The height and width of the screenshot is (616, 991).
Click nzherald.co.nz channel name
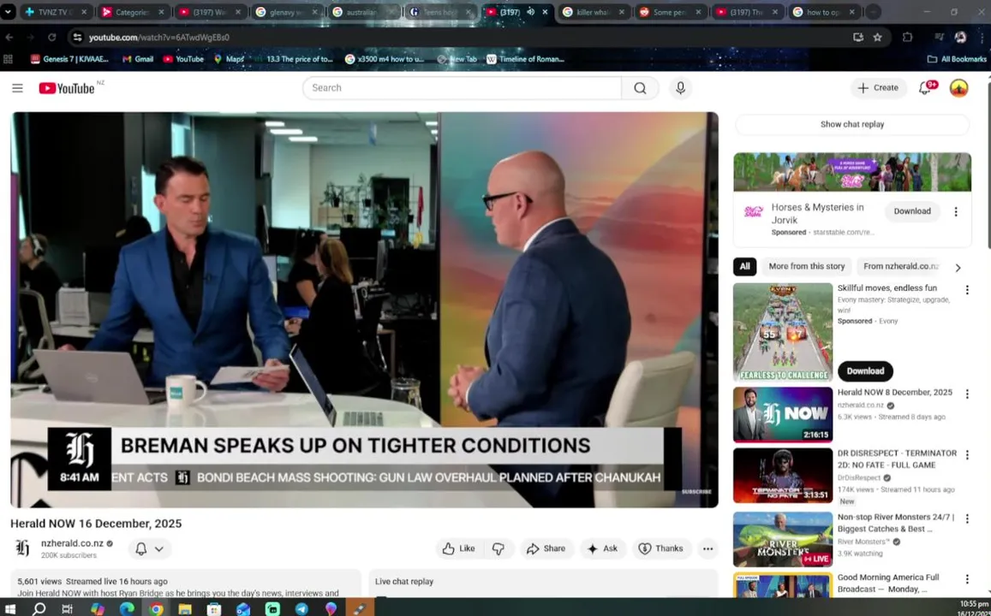click(x=72, y=542)
